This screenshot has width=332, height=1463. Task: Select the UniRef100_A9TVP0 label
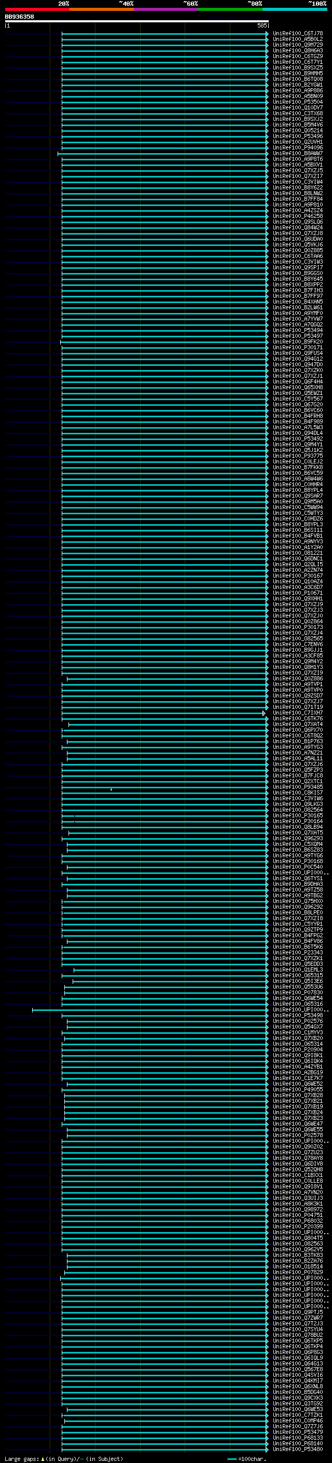point(298,690)
